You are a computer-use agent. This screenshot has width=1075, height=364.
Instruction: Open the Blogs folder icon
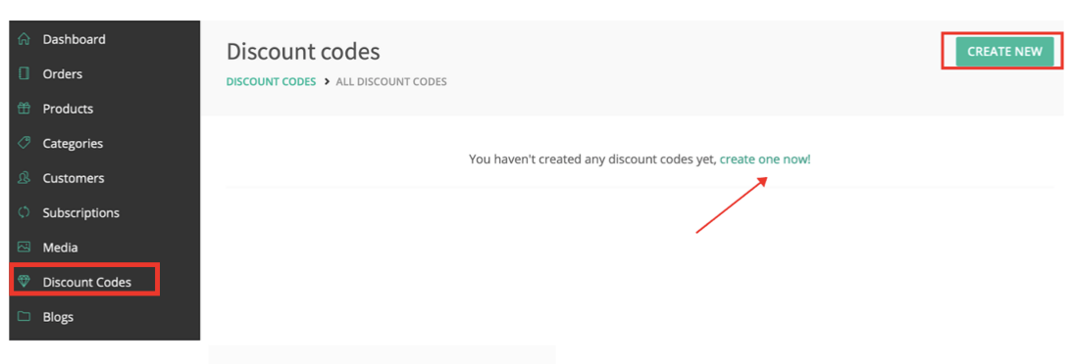pos(24,317)
